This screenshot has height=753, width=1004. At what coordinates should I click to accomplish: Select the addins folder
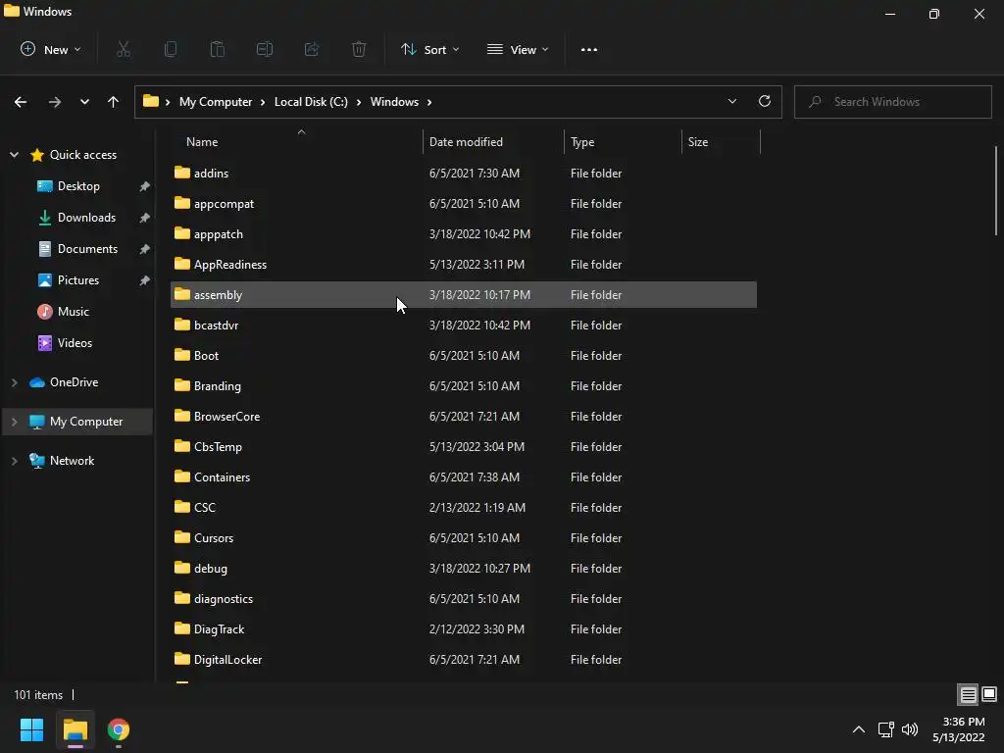(x=464, y=174)
